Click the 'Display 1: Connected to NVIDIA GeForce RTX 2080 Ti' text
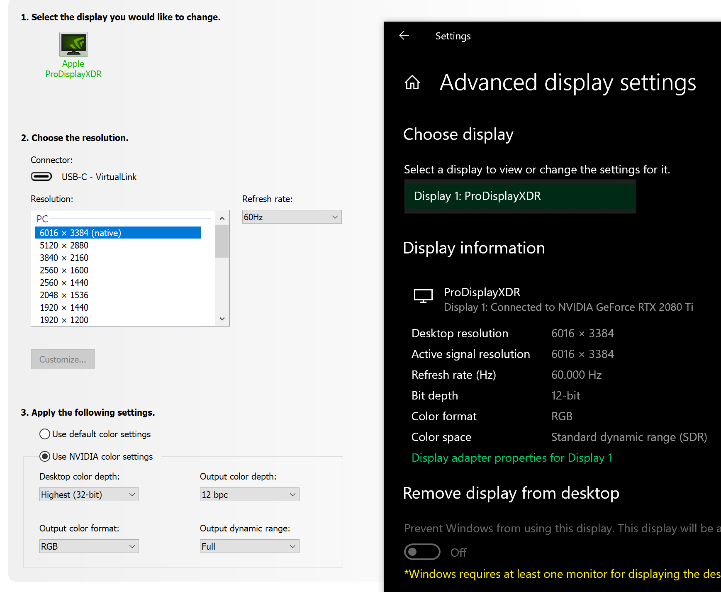 (568, 307)
